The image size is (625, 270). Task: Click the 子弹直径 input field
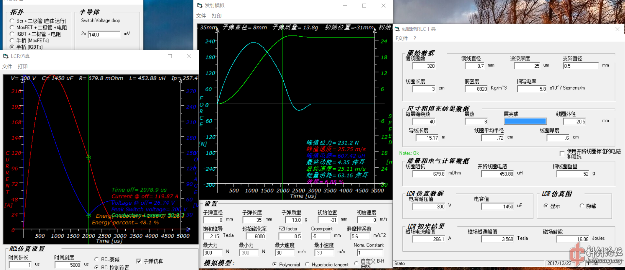(x=213, y=220)
